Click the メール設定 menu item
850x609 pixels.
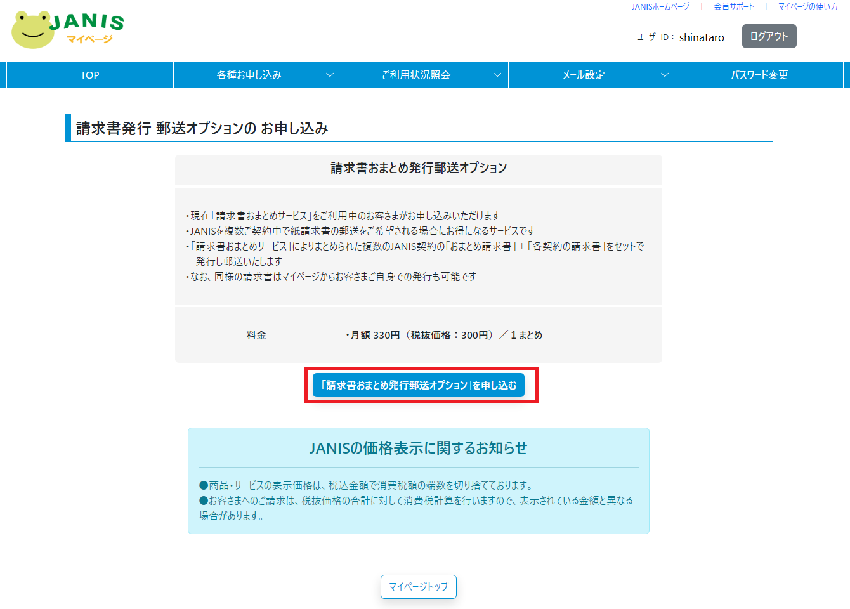click(584, 75)
